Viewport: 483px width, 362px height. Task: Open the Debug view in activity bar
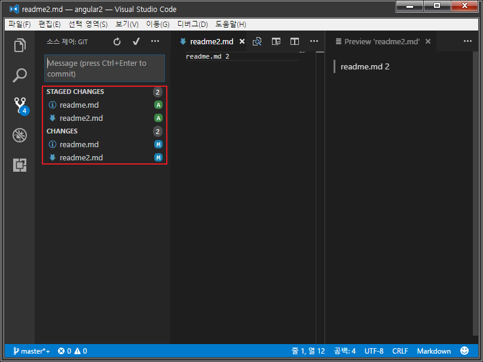tap(20, 135)
